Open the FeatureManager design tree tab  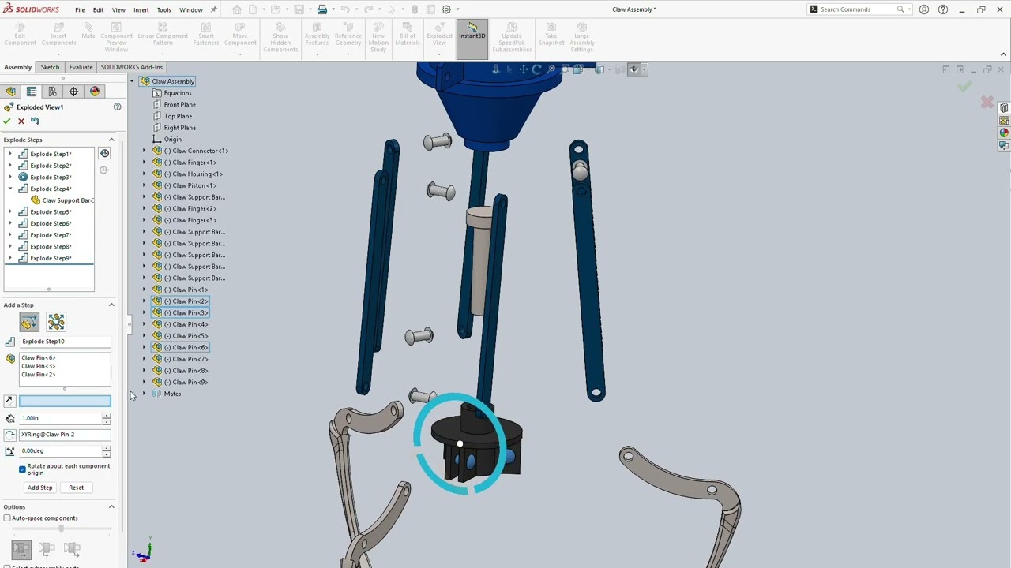pos(11,92)
